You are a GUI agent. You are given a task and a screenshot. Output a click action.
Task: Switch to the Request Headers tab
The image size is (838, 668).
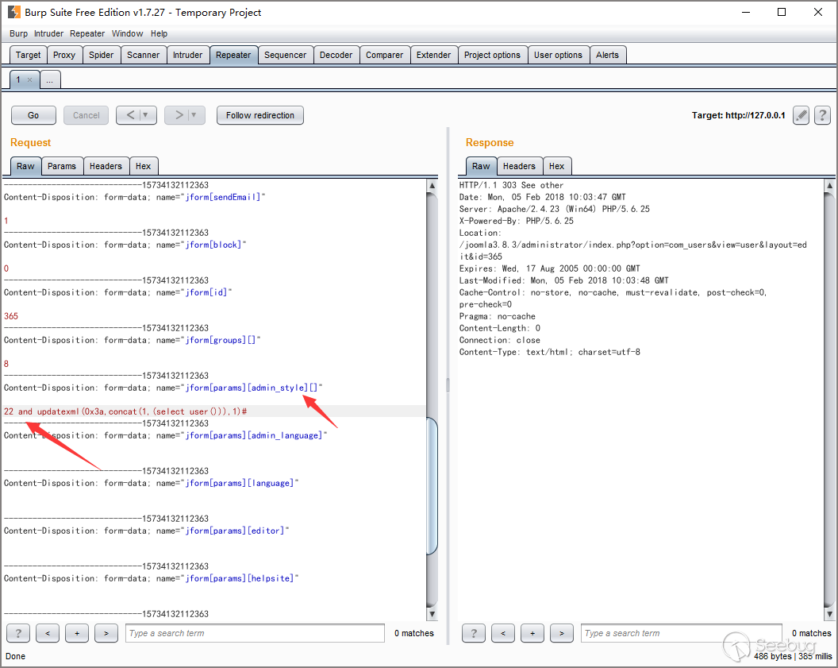106,166
